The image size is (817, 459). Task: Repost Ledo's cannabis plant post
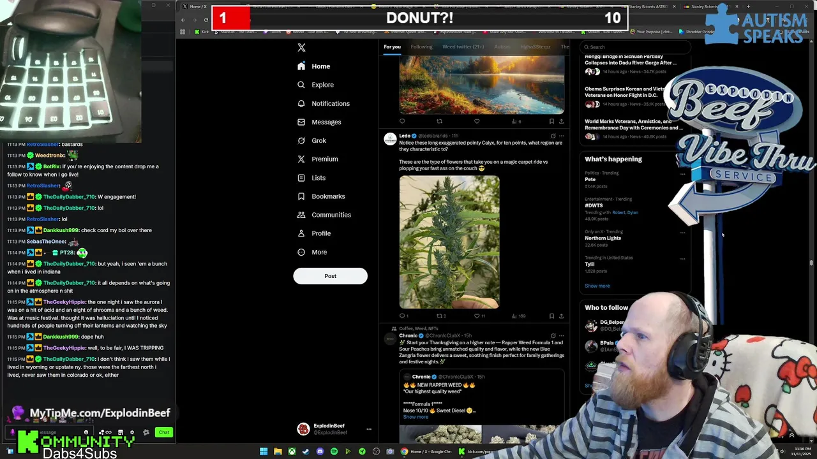(x=440, y=316)
